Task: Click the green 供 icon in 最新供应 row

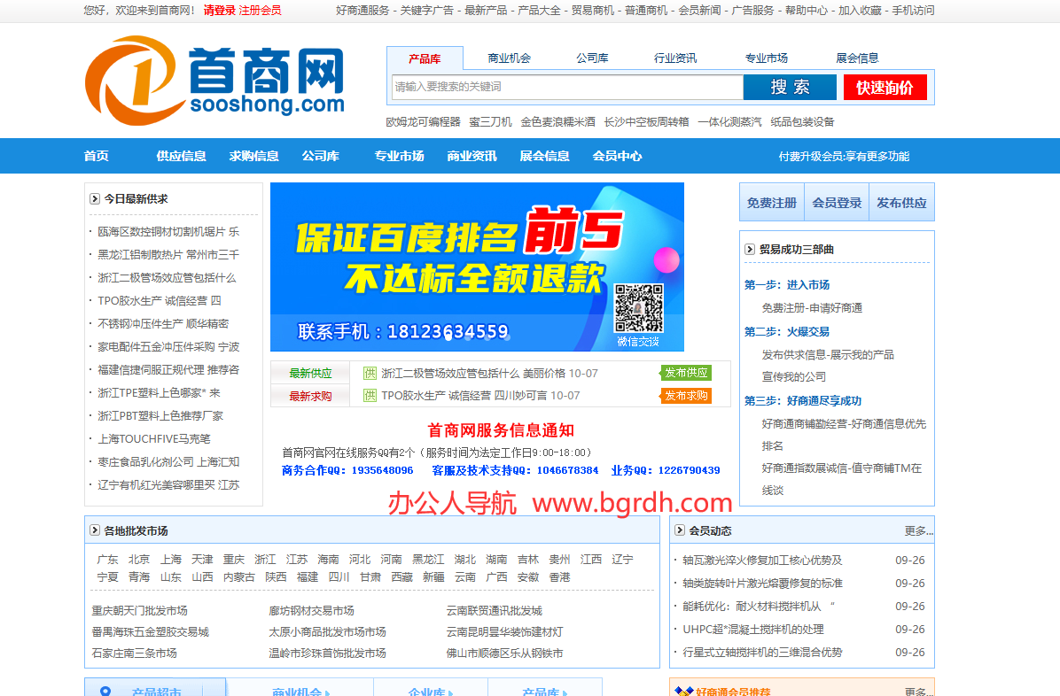Action: click(370, 374)
